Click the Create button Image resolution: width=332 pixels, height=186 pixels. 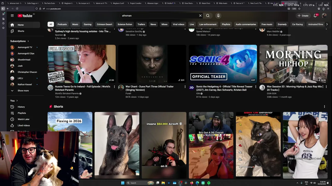pyautogui.click(x=303, y=16)
